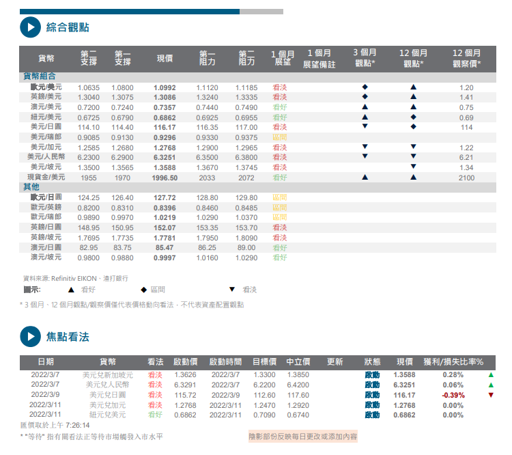Click the 12-month diamond for 美元/日圓
The height and width of the screenshot is (455, 512).
coord(414,126)
